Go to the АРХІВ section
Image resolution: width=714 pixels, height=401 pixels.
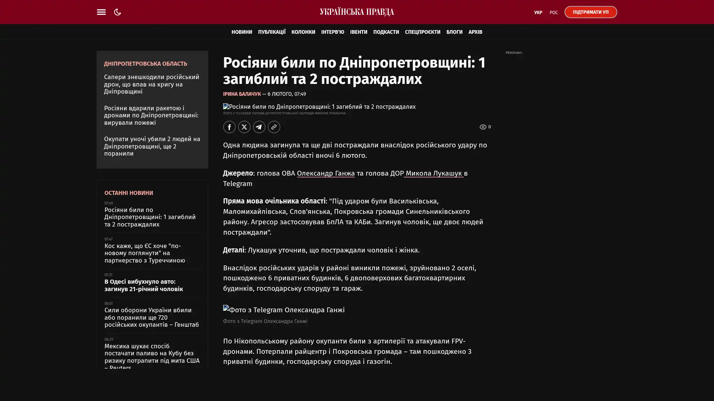pyautogui.click(x=475, y=32)
